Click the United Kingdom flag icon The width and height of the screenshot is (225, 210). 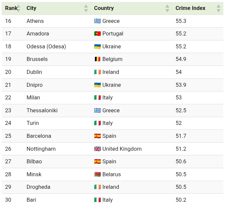(x=97, y=149)
